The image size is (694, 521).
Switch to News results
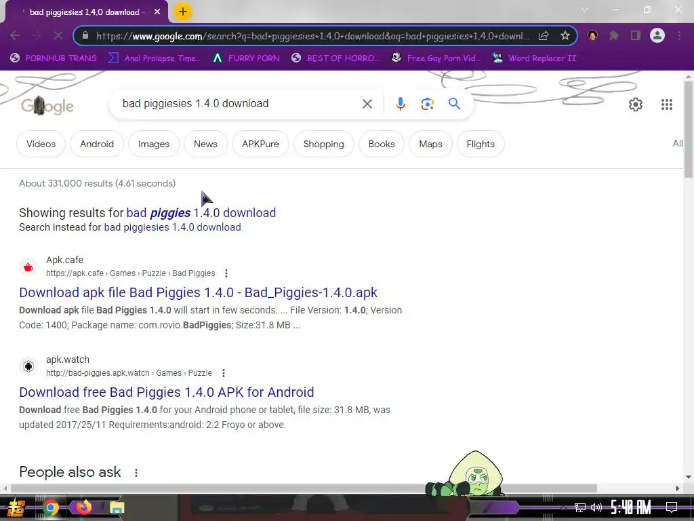205,144
